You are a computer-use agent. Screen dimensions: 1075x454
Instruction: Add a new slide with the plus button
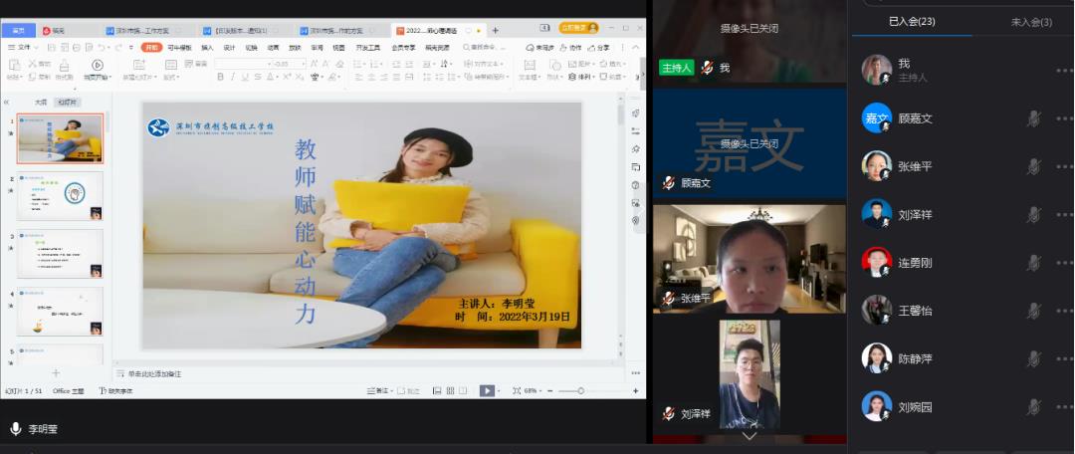(56, 373)
